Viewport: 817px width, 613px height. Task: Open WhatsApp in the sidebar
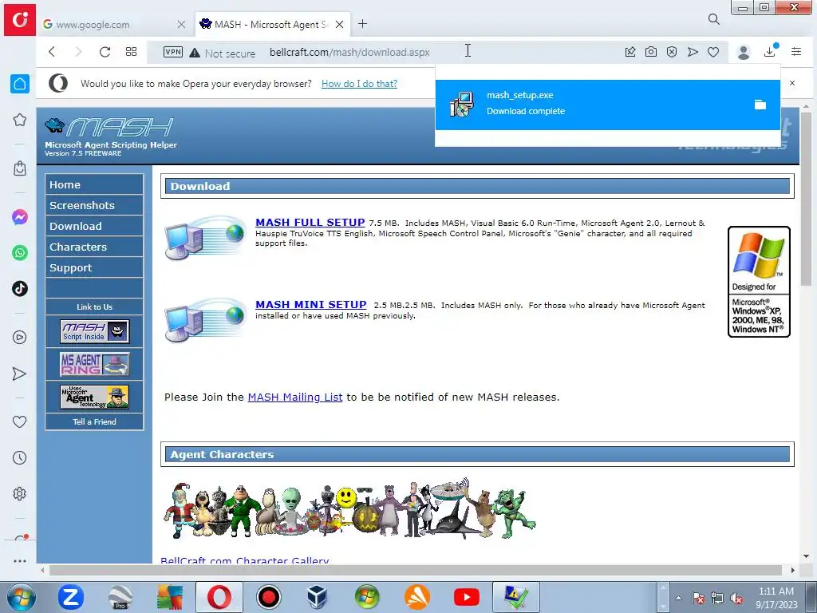point(20,253)
